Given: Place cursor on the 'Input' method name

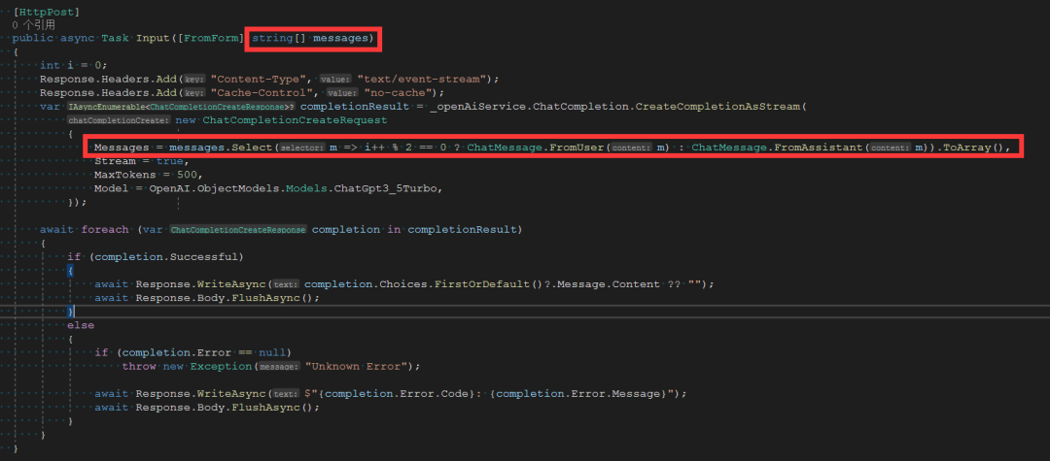Looking at the screenshot, I should pos(153,38).
